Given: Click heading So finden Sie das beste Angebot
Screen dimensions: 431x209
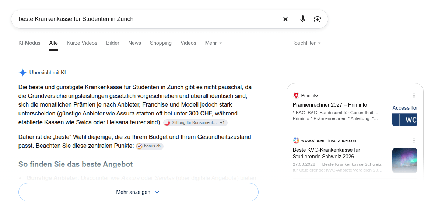Looking at the screenshot, I should 76,164.
